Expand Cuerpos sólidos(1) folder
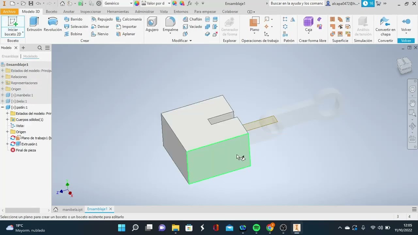The width and height of the screenshot is (418, 235). [x=7, y=119]
